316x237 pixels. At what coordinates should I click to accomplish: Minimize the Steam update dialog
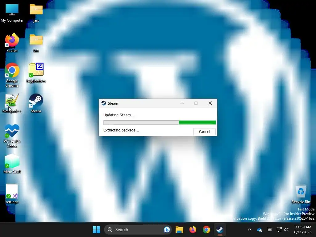click(x=182, y=103)
